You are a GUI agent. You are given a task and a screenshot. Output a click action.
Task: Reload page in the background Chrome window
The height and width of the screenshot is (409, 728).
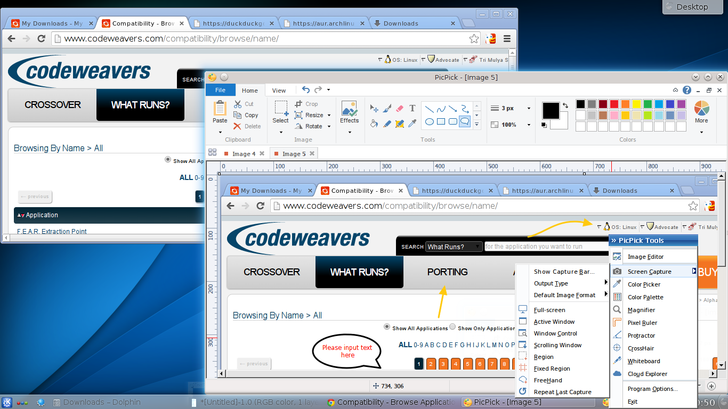tap(41, 39)
